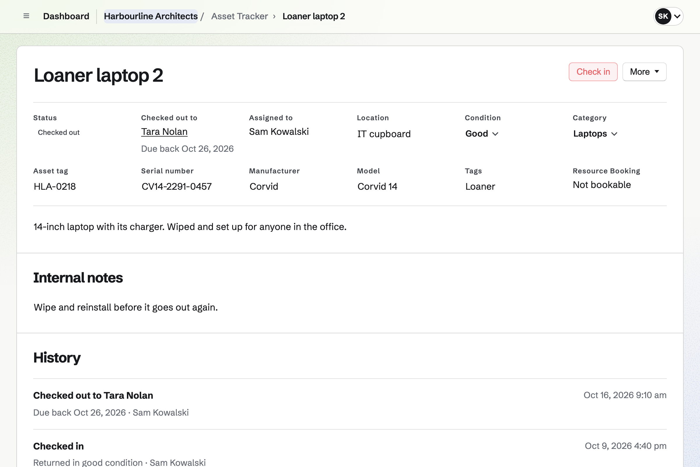This screenshot has width=700, height=467.
Task: Click the Checked out status badge
Action: (59, 133)
